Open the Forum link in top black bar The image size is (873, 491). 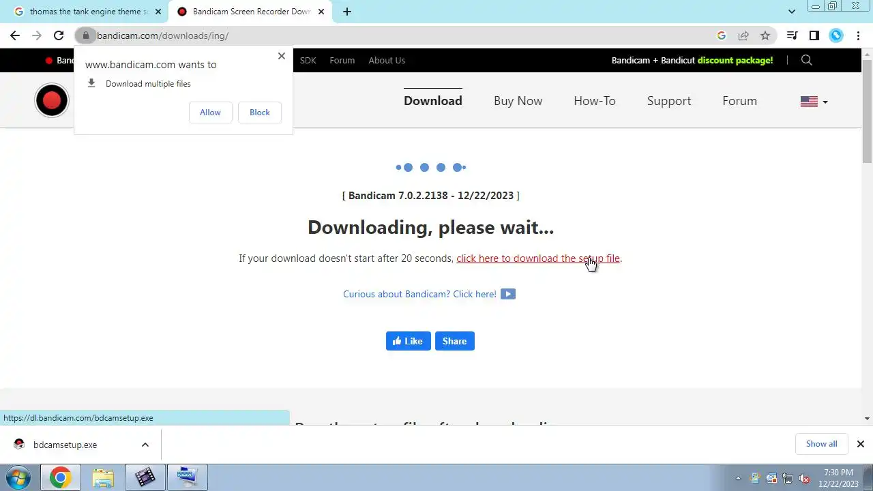point(342,60)
